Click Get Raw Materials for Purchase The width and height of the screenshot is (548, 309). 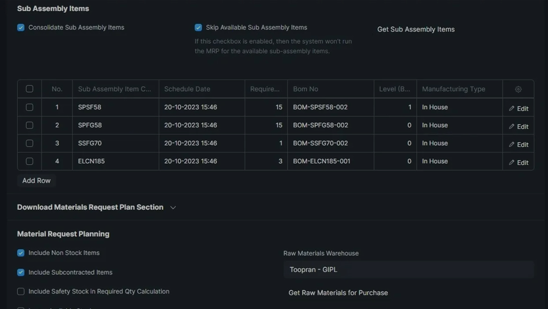[338, 293]
